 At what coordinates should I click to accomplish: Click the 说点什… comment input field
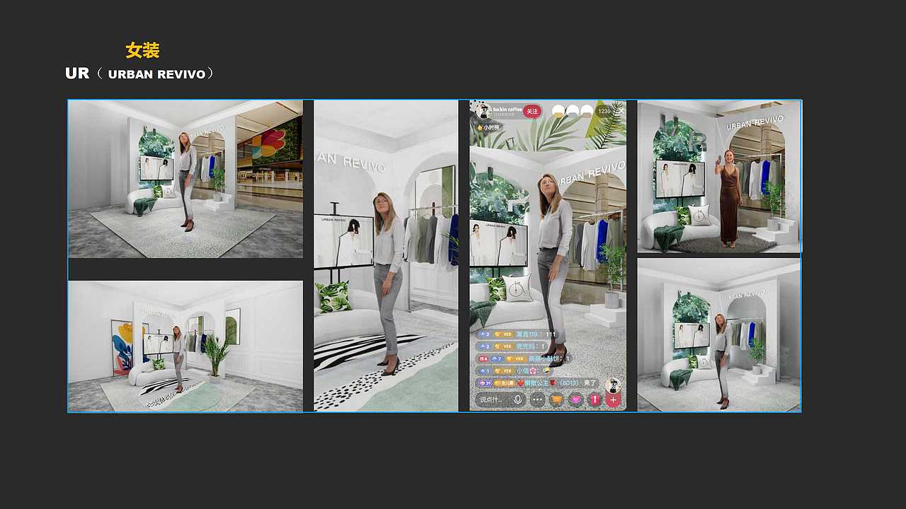(501, 399)
